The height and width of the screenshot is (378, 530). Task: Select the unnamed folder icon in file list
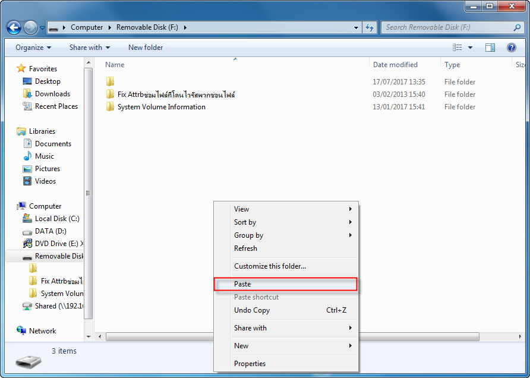coord(110,81)
